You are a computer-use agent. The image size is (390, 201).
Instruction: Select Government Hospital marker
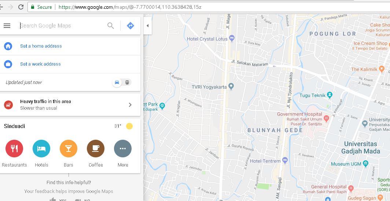327,118
